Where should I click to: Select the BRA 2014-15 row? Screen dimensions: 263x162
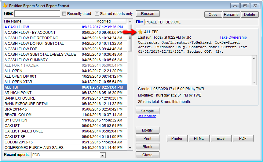[x=66, y=109]
